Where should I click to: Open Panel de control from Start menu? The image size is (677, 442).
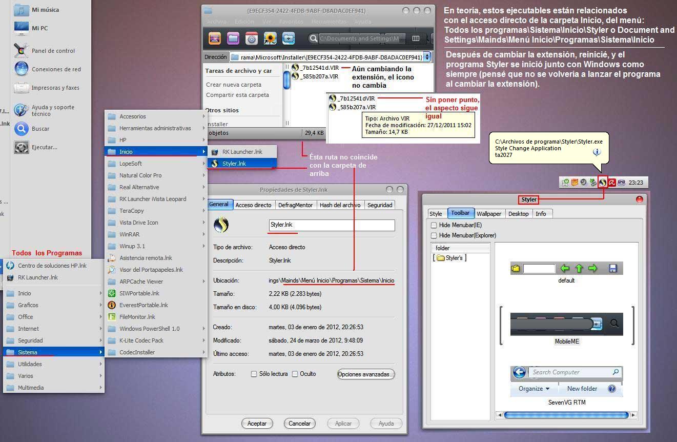point(53,51)
